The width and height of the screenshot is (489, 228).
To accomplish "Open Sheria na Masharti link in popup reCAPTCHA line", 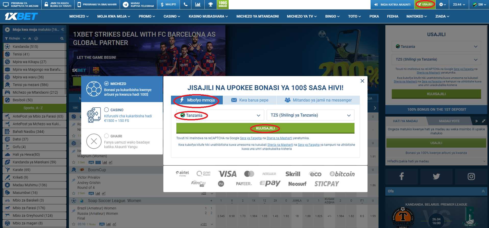I will coord(279,138).
